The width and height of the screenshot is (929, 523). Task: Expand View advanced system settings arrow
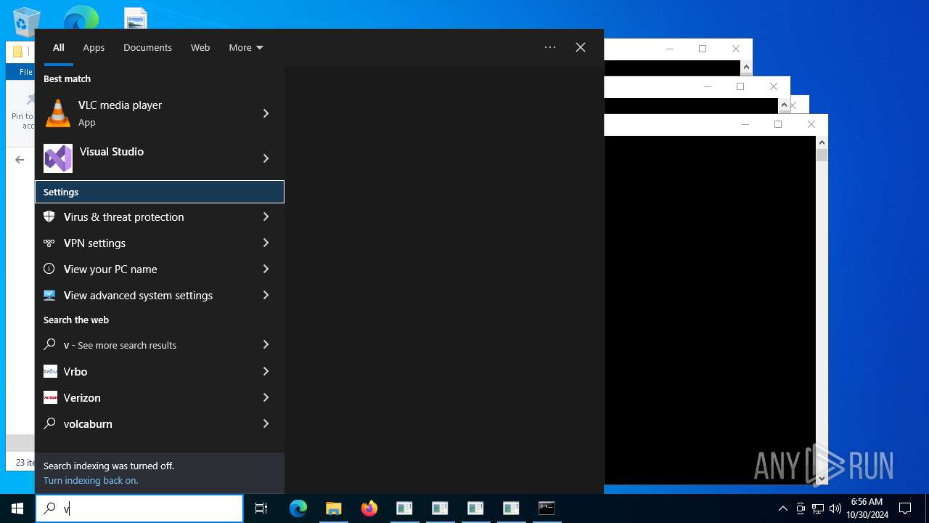[266, 295]
